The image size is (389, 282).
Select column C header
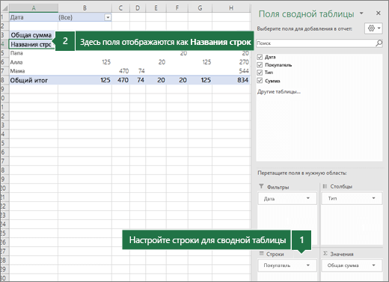click(120, 8)
